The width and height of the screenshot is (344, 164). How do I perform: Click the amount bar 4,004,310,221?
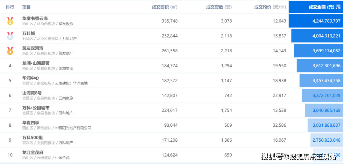[317, 36]
